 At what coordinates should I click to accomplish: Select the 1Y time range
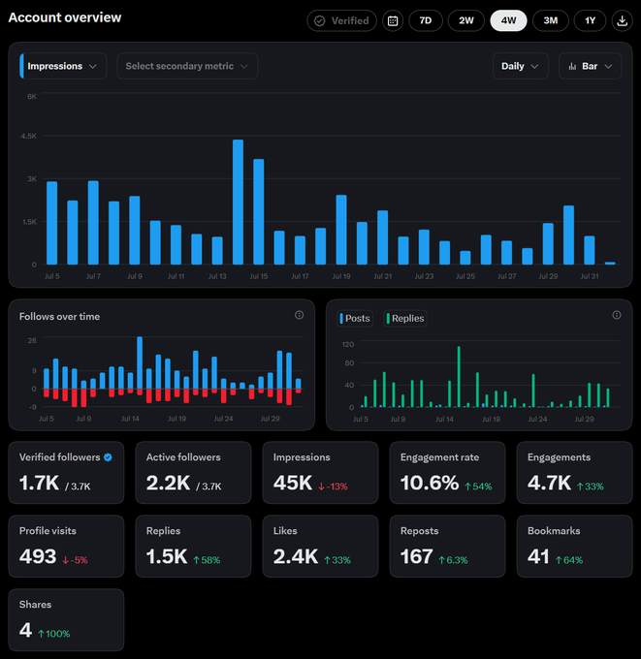point(591,20)
